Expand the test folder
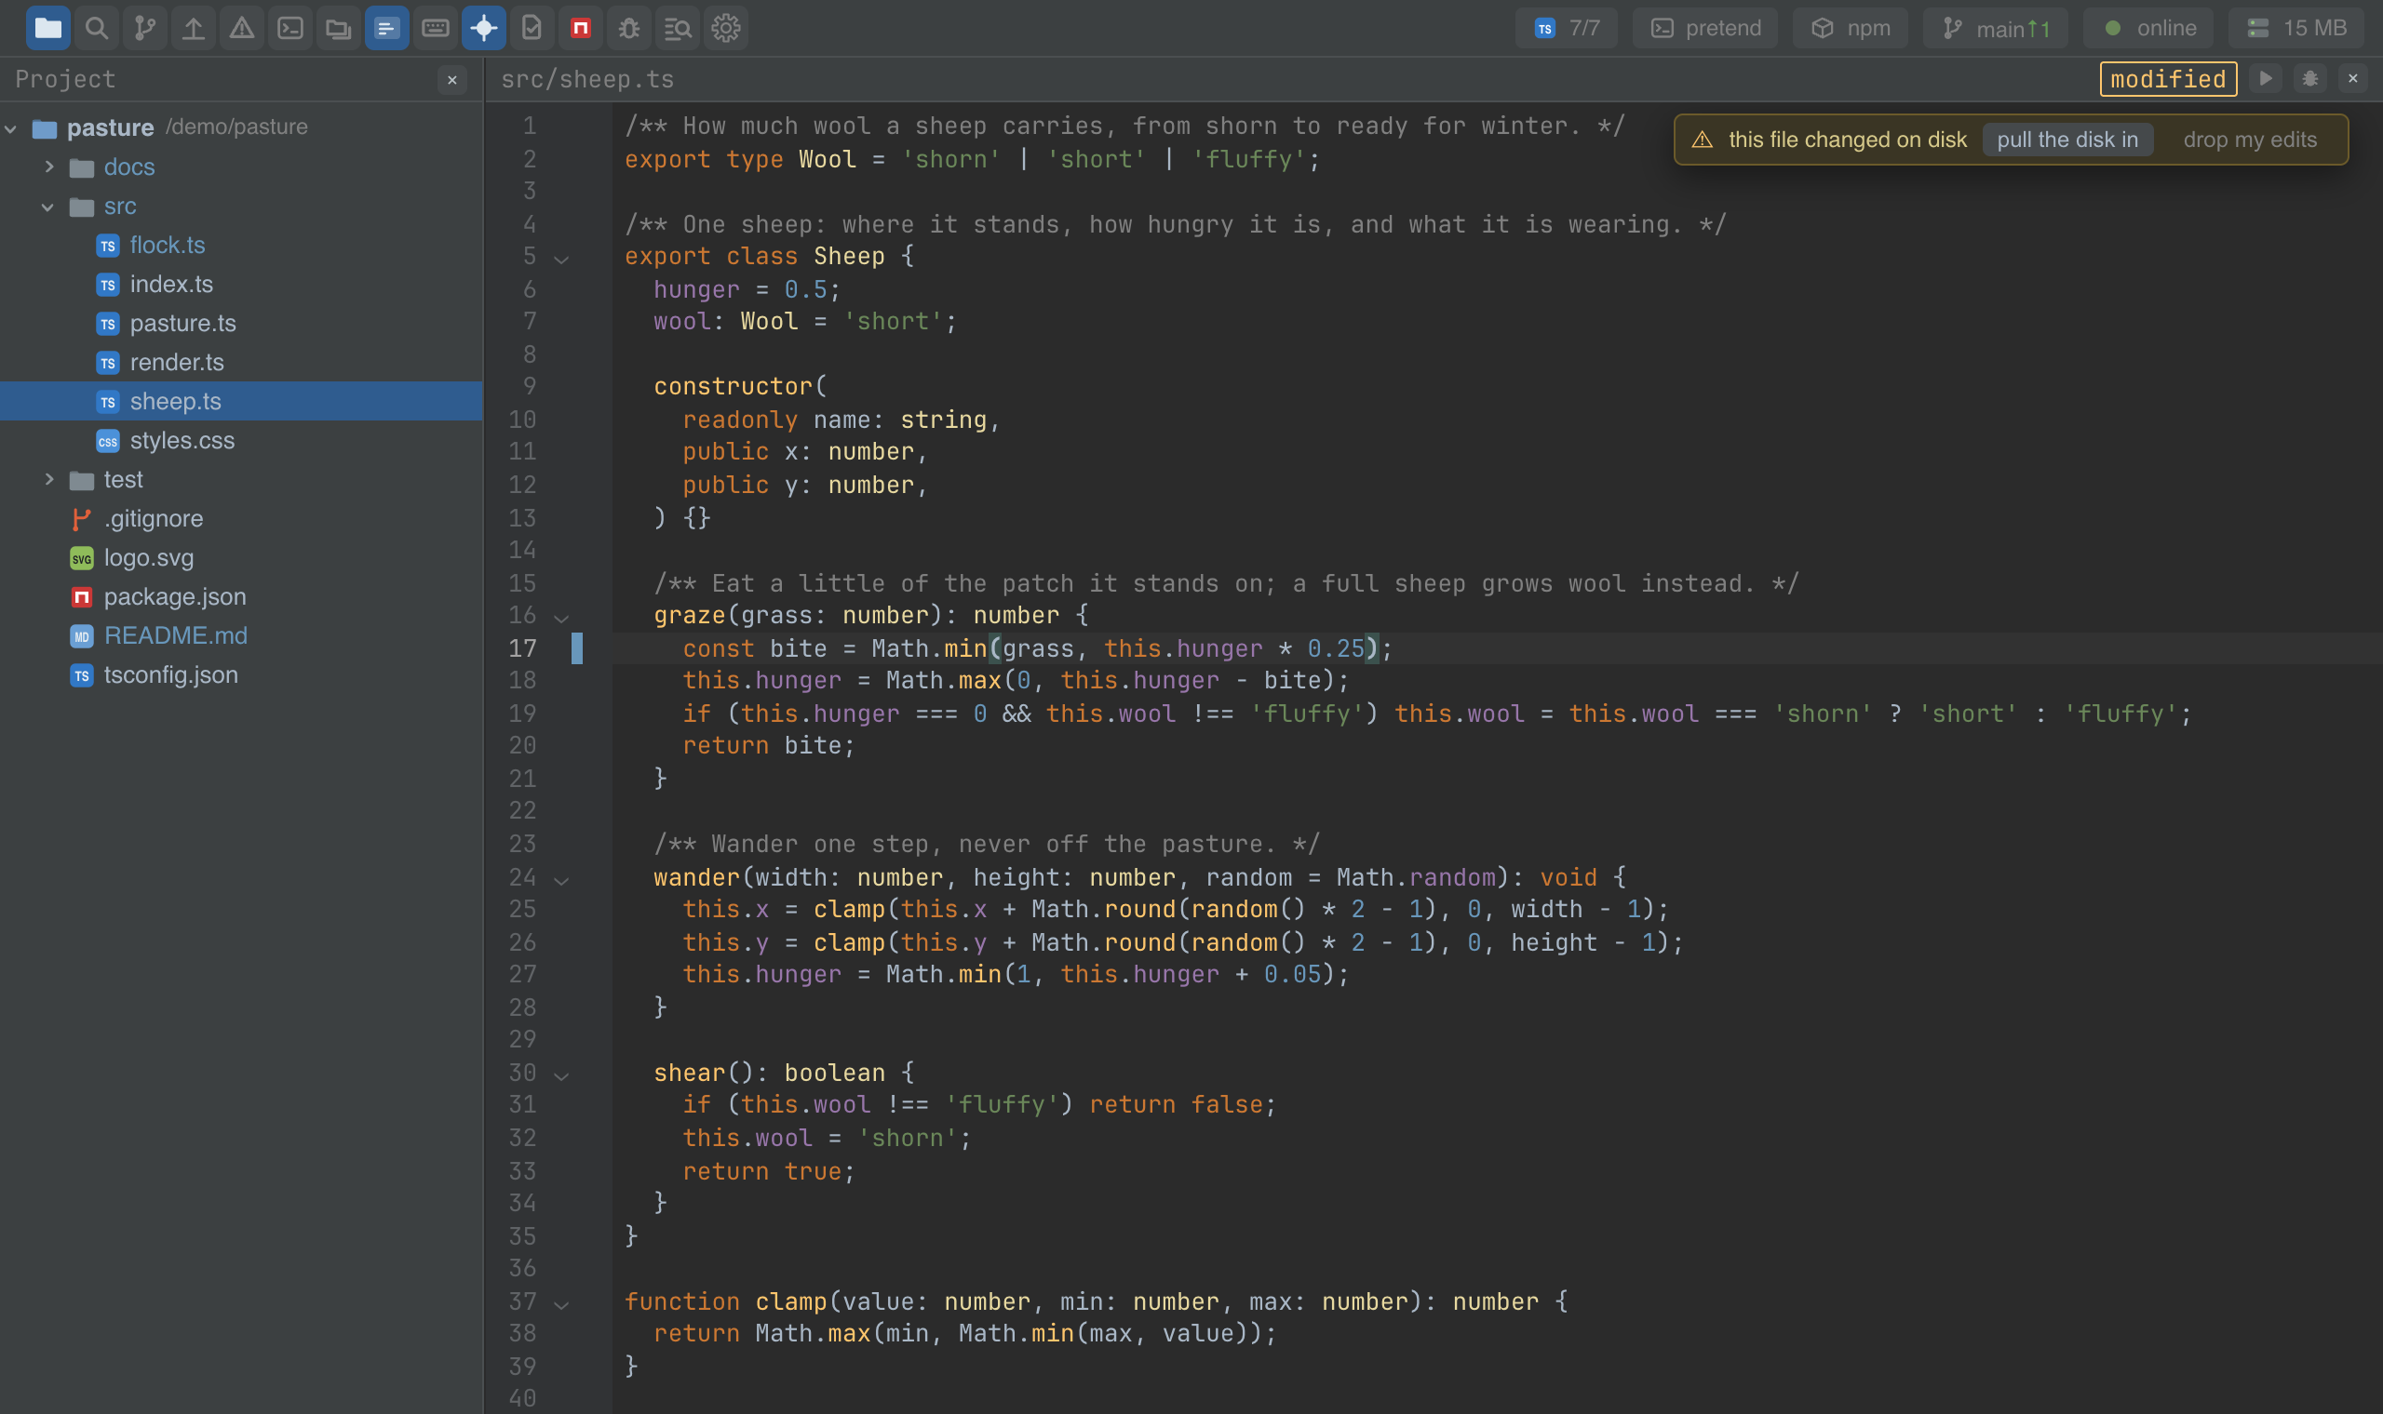 (49, 479)
